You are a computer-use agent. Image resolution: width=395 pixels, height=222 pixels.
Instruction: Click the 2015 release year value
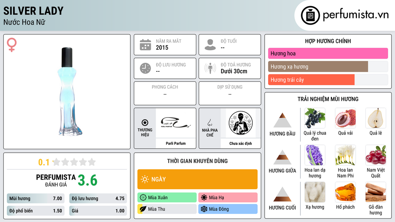(162, 47)
